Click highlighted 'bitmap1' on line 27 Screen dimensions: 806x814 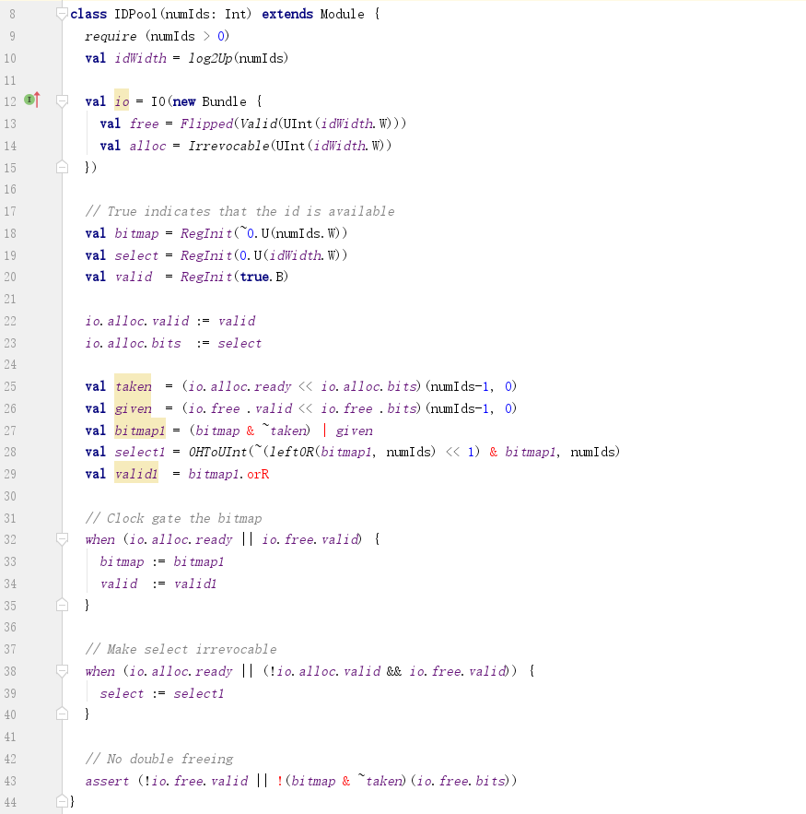pyautogui.click(x=140, y=431)
